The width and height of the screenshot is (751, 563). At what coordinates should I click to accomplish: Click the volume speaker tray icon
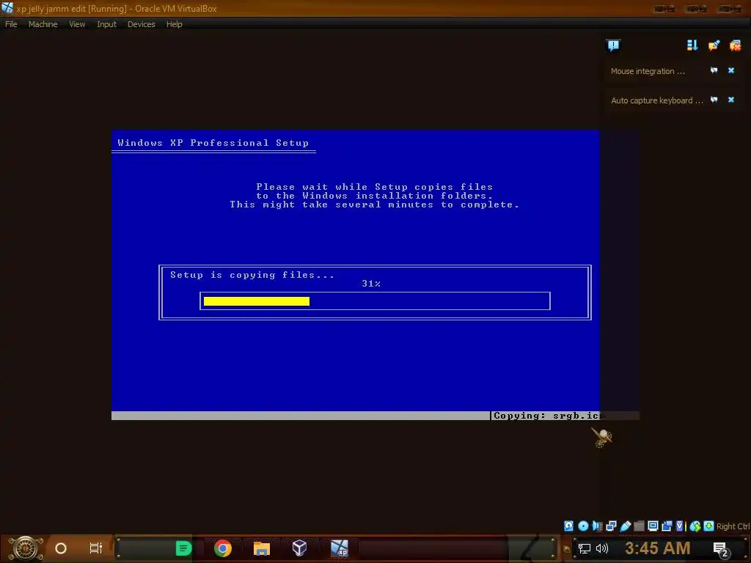pos(602,548)
